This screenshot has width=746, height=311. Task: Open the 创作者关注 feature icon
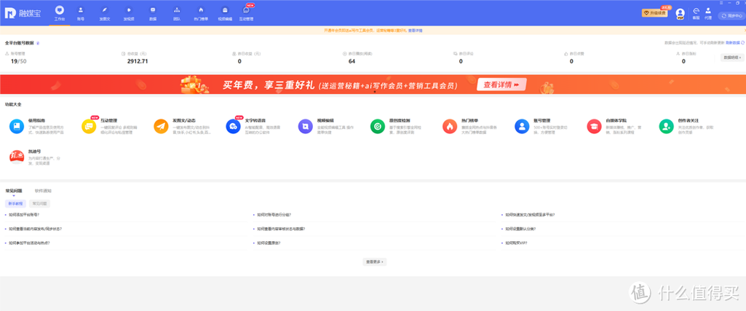point(666,126)
